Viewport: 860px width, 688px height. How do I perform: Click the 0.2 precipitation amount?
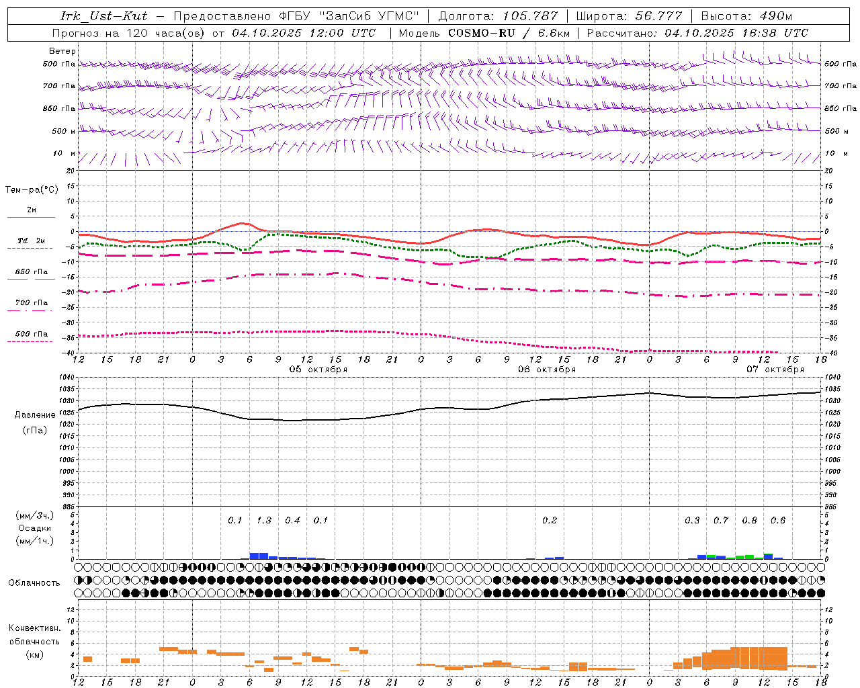click(x=550, y=521)
